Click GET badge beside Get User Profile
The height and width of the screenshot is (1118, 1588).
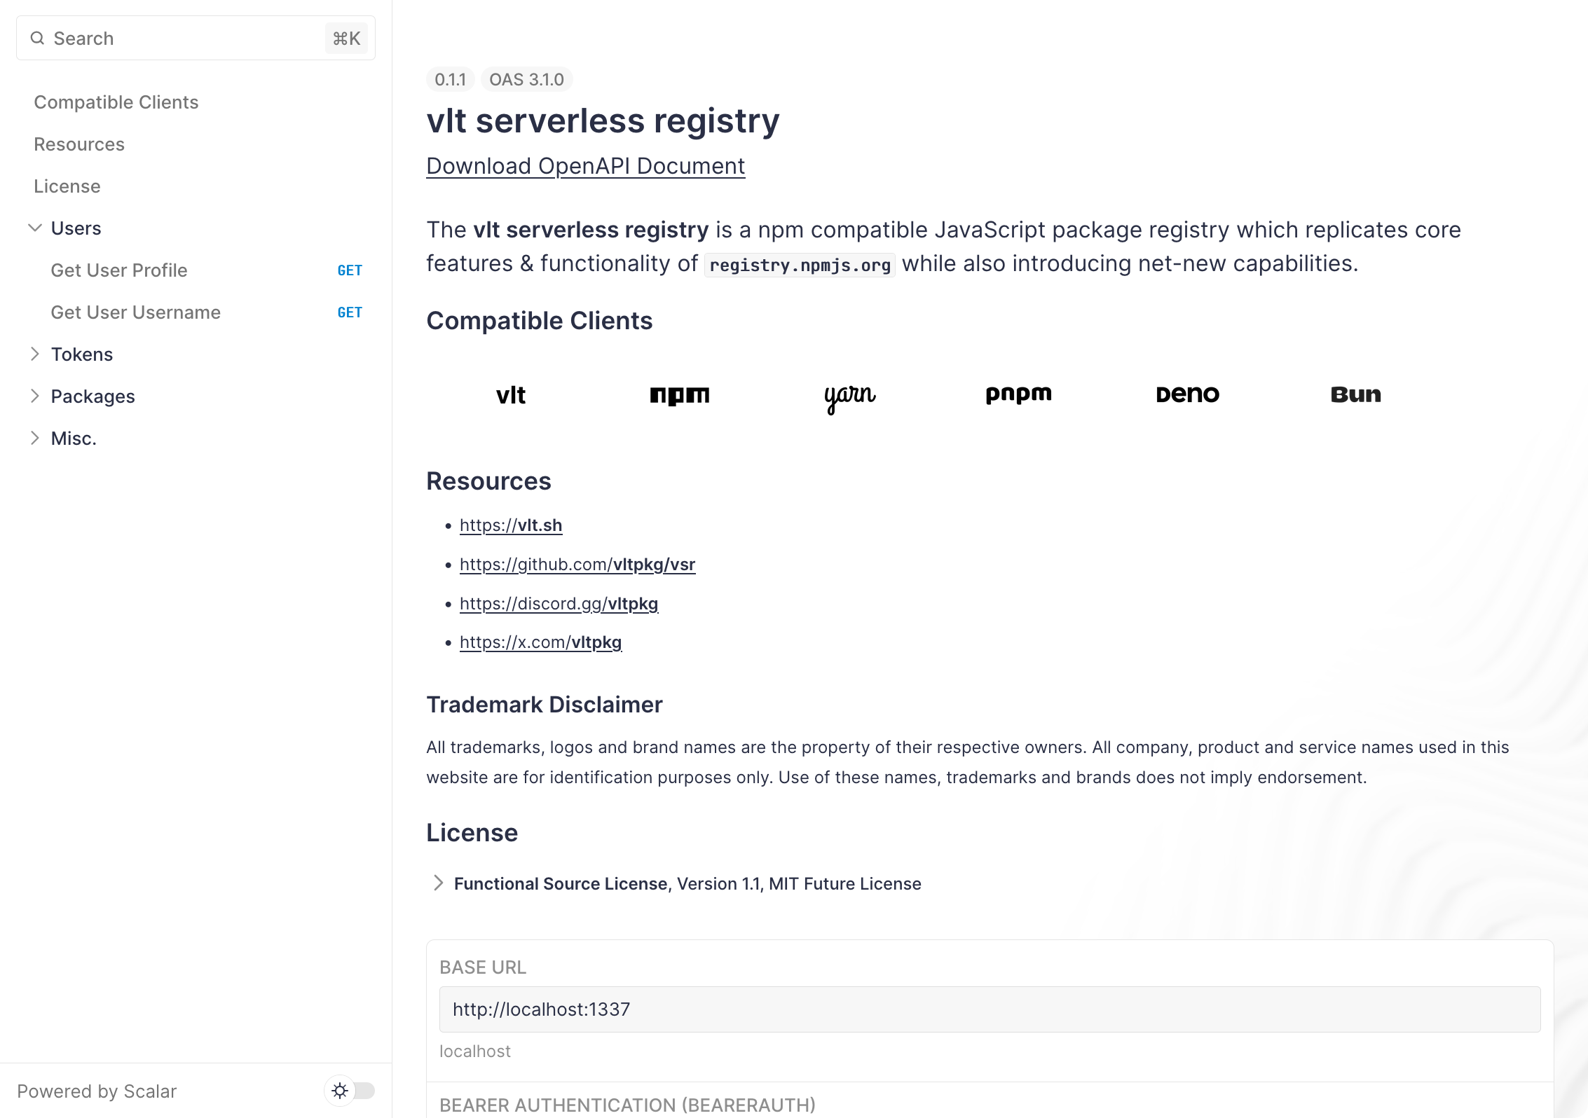tap(350, 270)
